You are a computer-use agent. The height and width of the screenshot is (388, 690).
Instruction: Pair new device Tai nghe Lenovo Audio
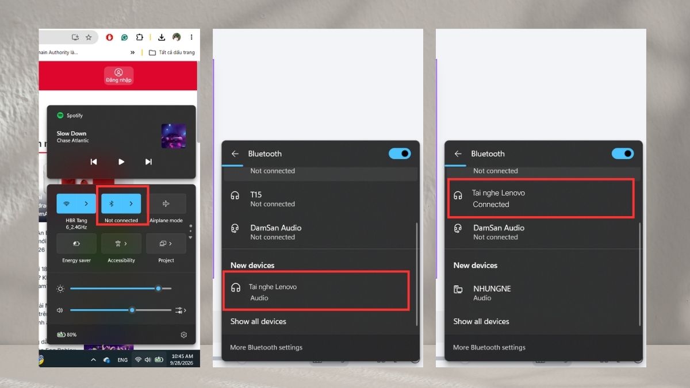pyautogui.click(x=317, y=291)
